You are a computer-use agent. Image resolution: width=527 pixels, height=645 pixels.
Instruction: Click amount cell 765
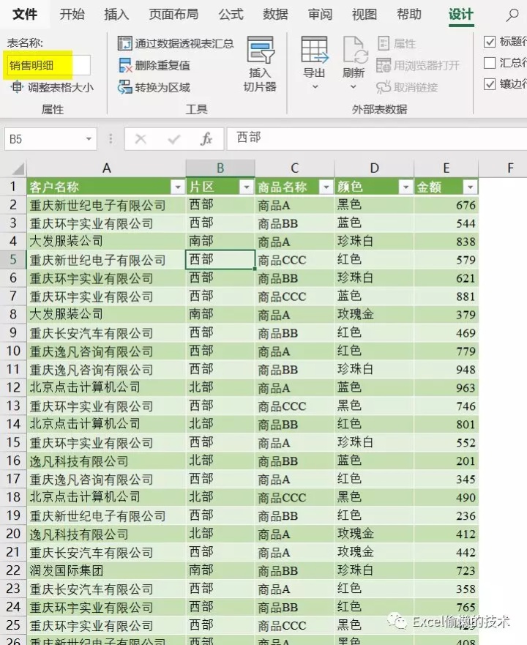pos(446,607)
